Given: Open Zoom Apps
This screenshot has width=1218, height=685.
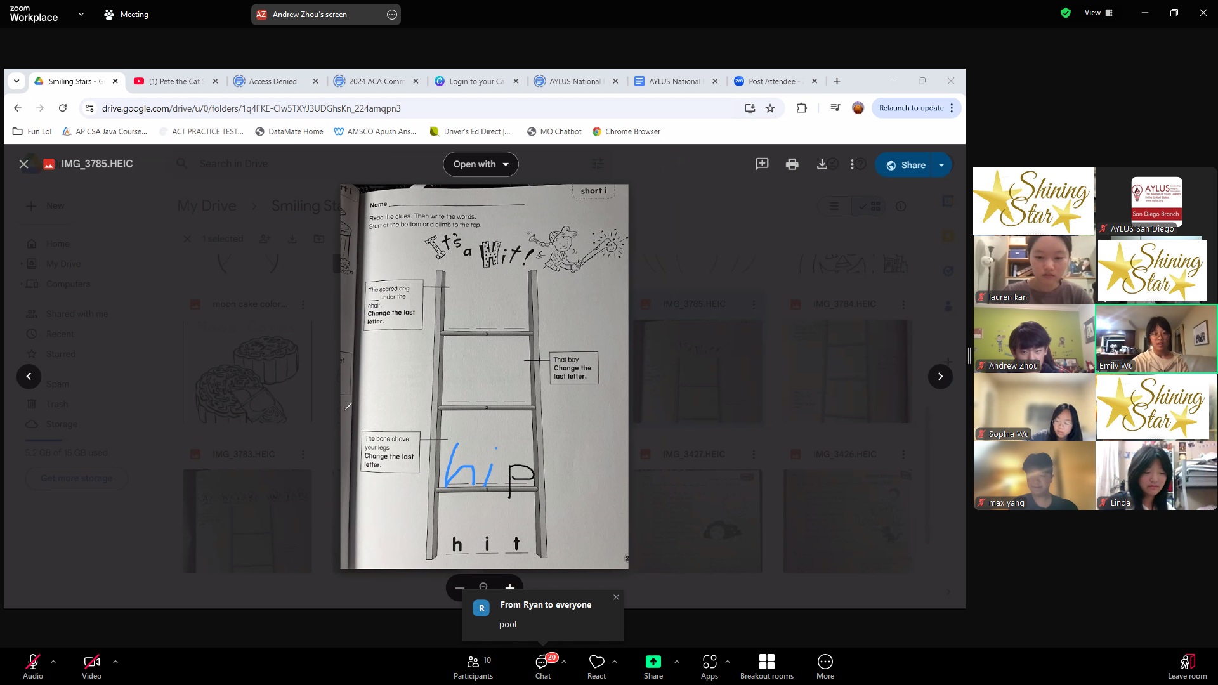Looking at the screenshot, I should pyautogui.click(x=709, y=667).
